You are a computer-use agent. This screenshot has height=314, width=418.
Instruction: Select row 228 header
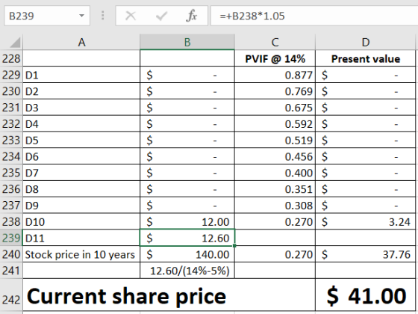tap(11, 58)
